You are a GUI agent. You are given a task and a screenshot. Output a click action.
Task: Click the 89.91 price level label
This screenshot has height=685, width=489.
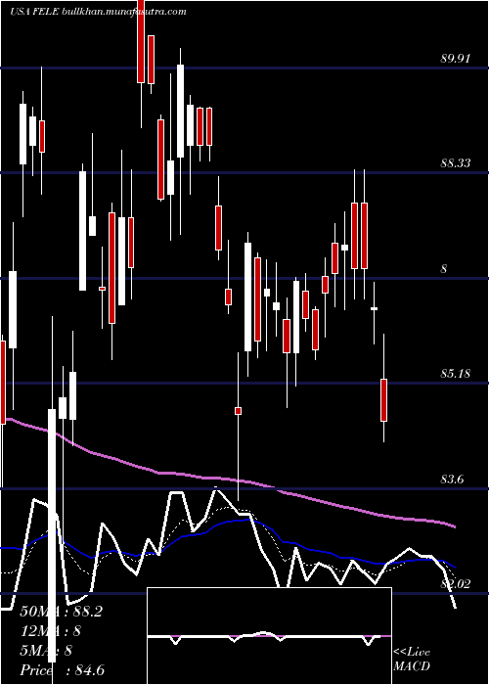point(455,58)
